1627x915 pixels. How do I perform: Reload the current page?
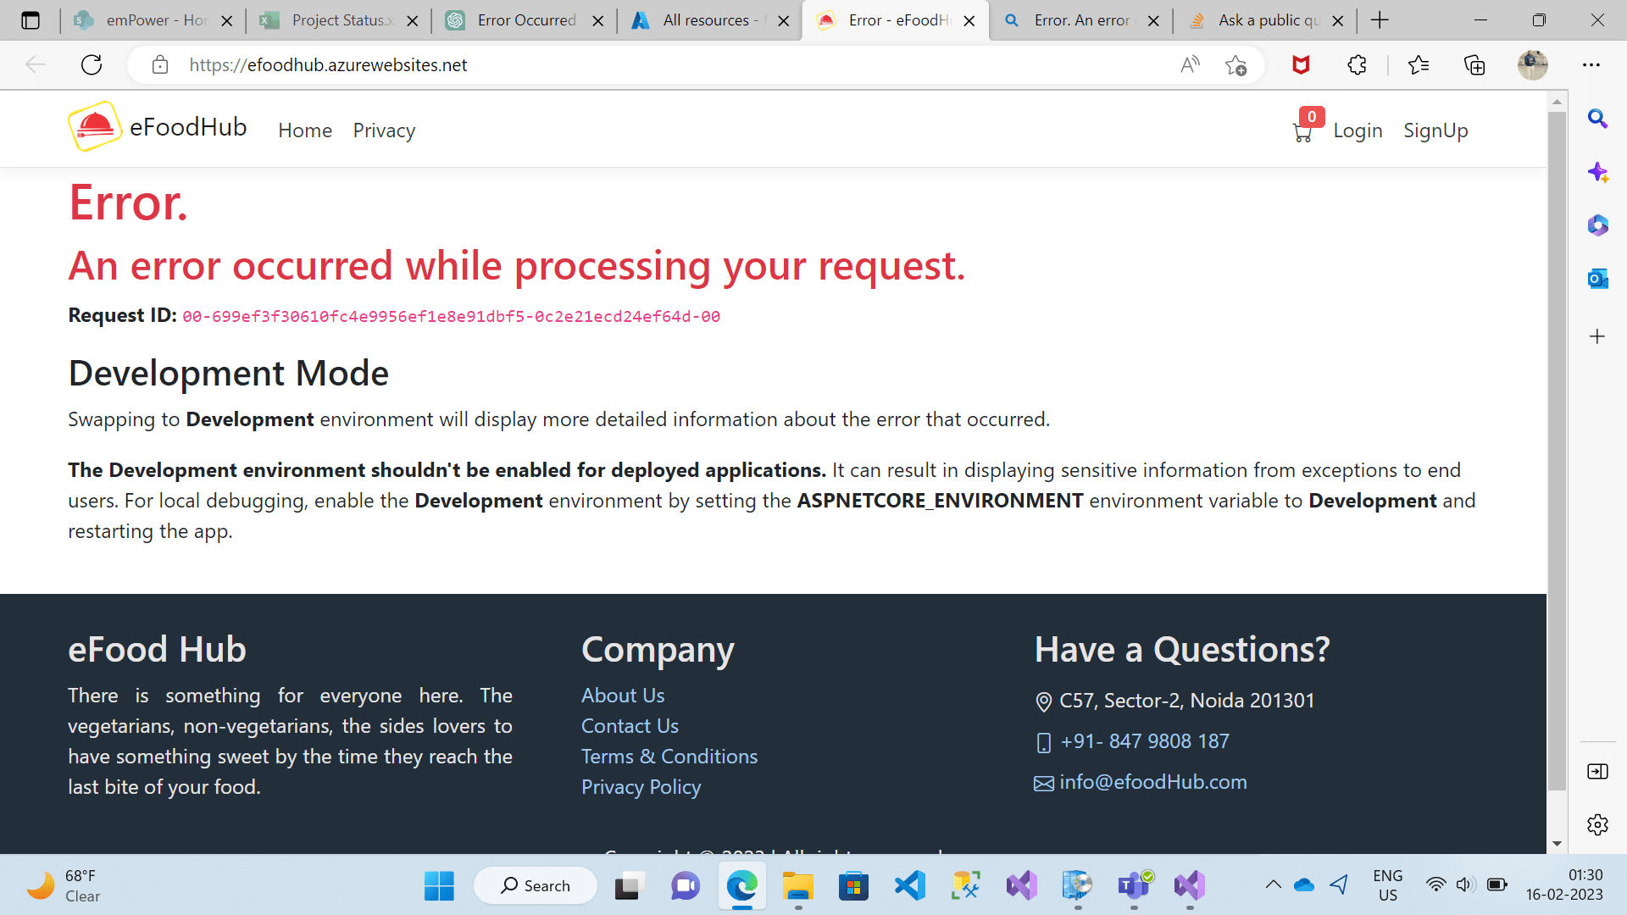[x=92, y=64]
